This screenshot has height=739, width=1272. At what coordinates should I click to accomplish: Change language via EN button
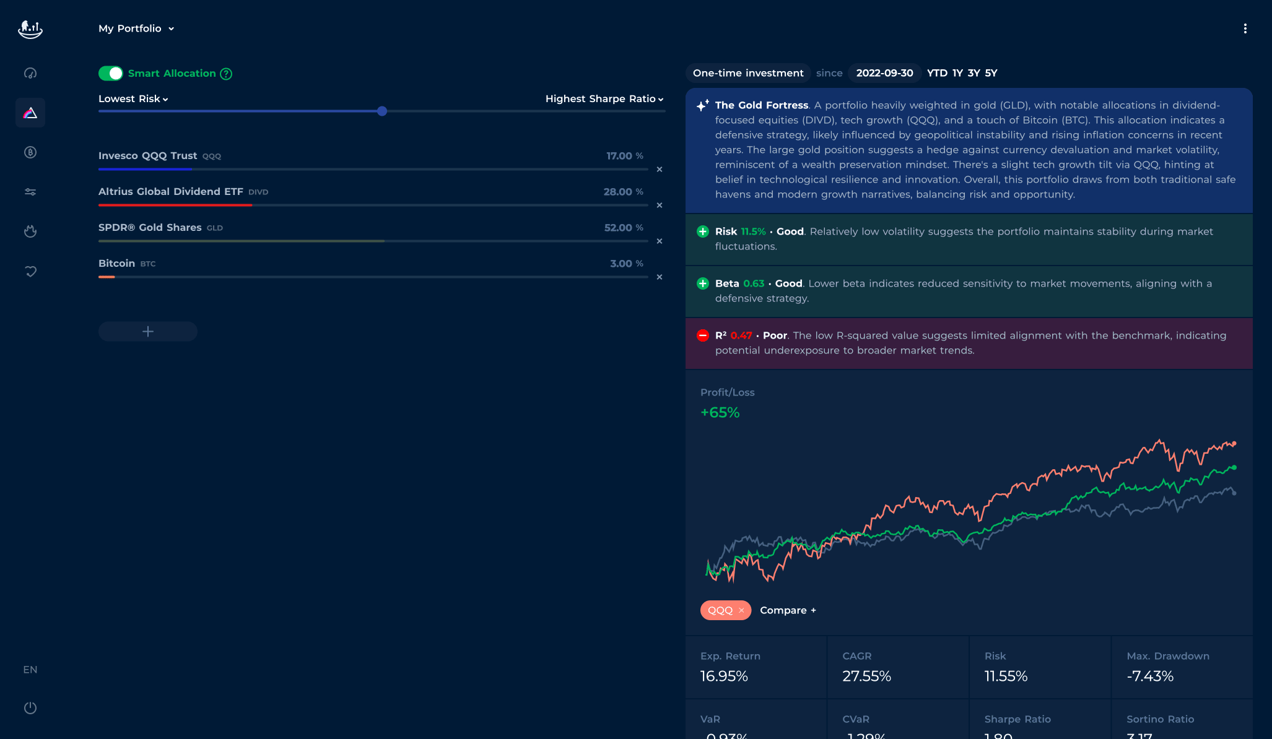pos(30,670)
